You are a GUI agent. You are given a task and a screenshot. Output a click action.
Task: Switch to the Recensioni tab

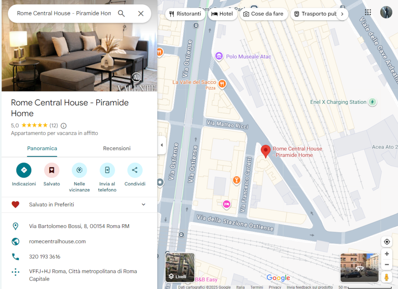click(117, 148)
